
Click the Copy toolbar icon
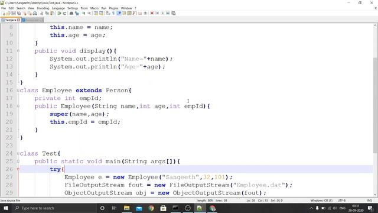47,13
